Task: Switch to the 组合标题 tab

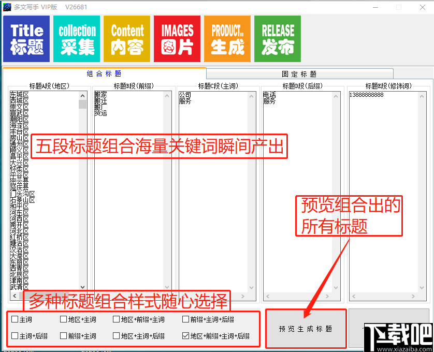Action: (x=104, y=74)
